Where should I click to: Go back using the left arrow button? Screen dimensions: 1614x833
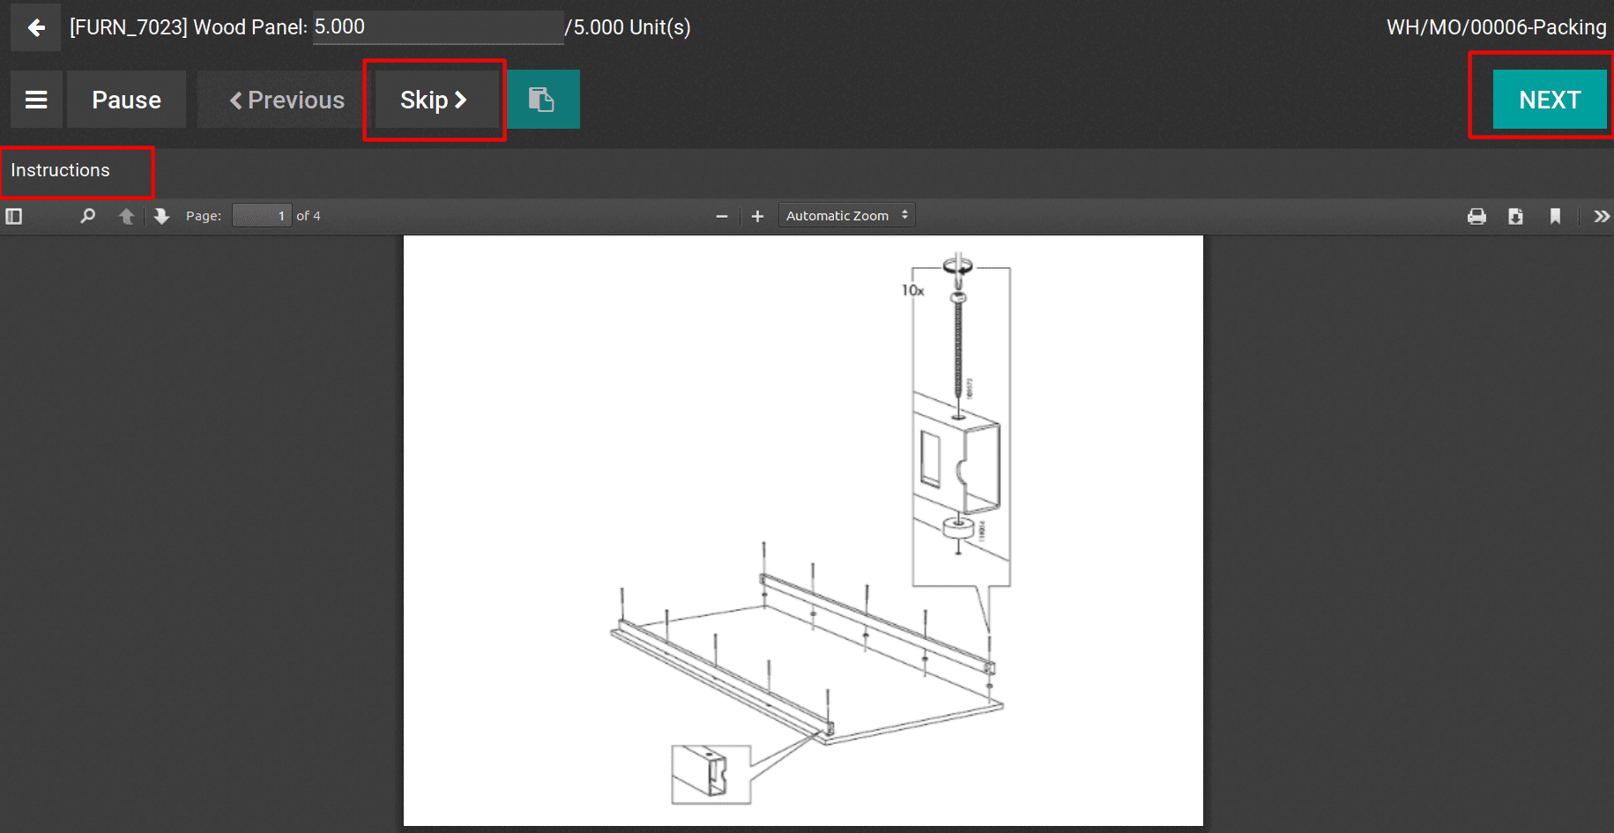[x=36, y=27]
